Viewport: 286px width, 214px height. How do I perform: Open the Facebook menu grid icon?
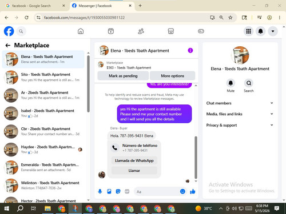click(248, 31)
